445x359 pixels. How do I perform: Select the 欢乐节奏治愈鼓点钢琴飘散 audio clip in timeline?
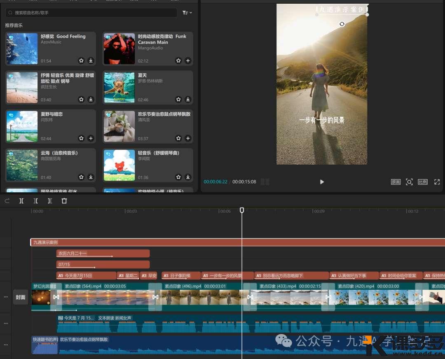tap(252, 345)
